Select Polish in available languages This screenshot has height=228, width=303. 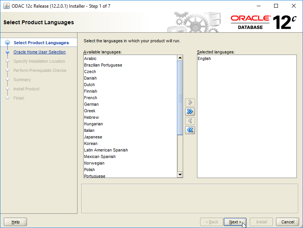[x=130, y=170]
